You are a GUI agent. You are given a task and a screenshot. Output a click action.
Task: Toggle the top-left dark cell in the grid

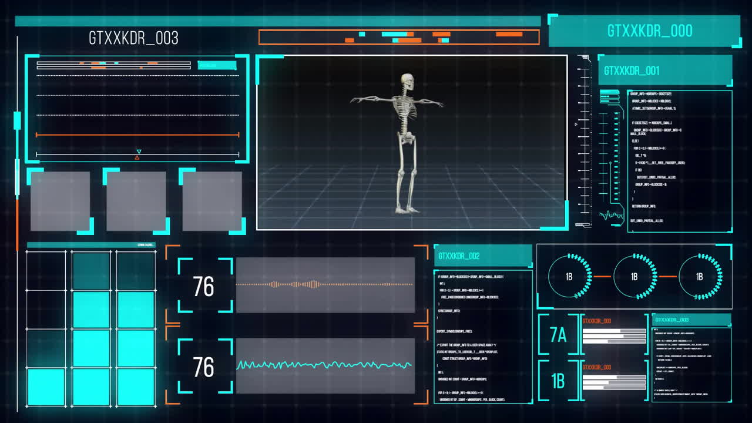(46, 271)
